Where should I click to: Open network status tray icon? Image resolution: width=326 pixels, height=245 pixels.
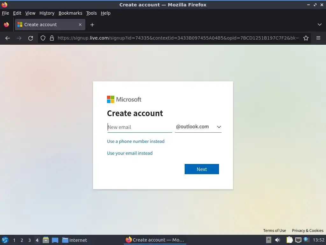pos(298,240)
